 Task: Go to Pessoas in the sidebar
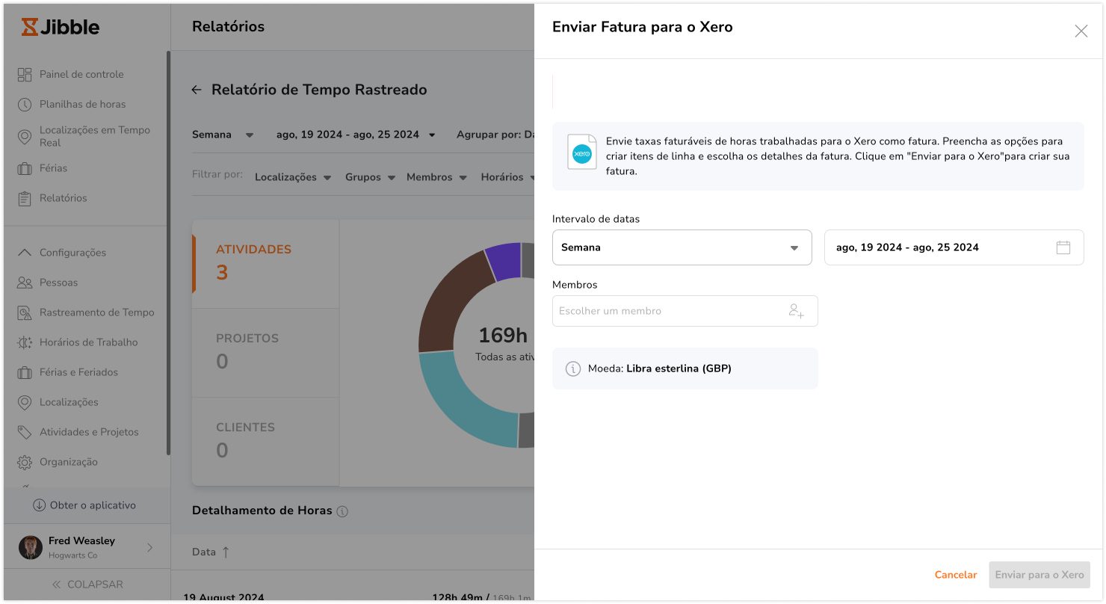58,283
